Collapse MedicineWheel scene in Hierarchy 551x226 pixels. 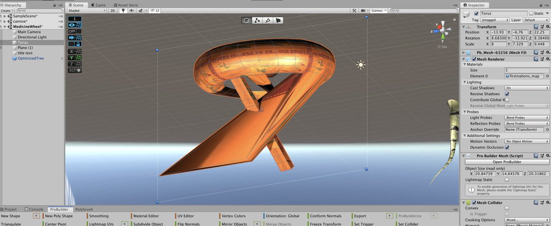click(4, 27)
